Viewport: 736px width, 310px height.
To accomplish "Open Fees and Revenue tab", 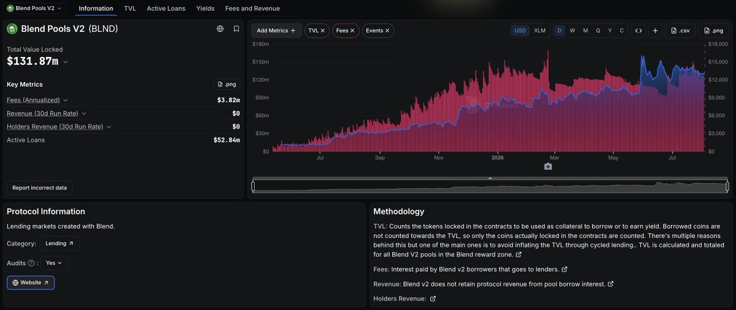I will point(252,9).
